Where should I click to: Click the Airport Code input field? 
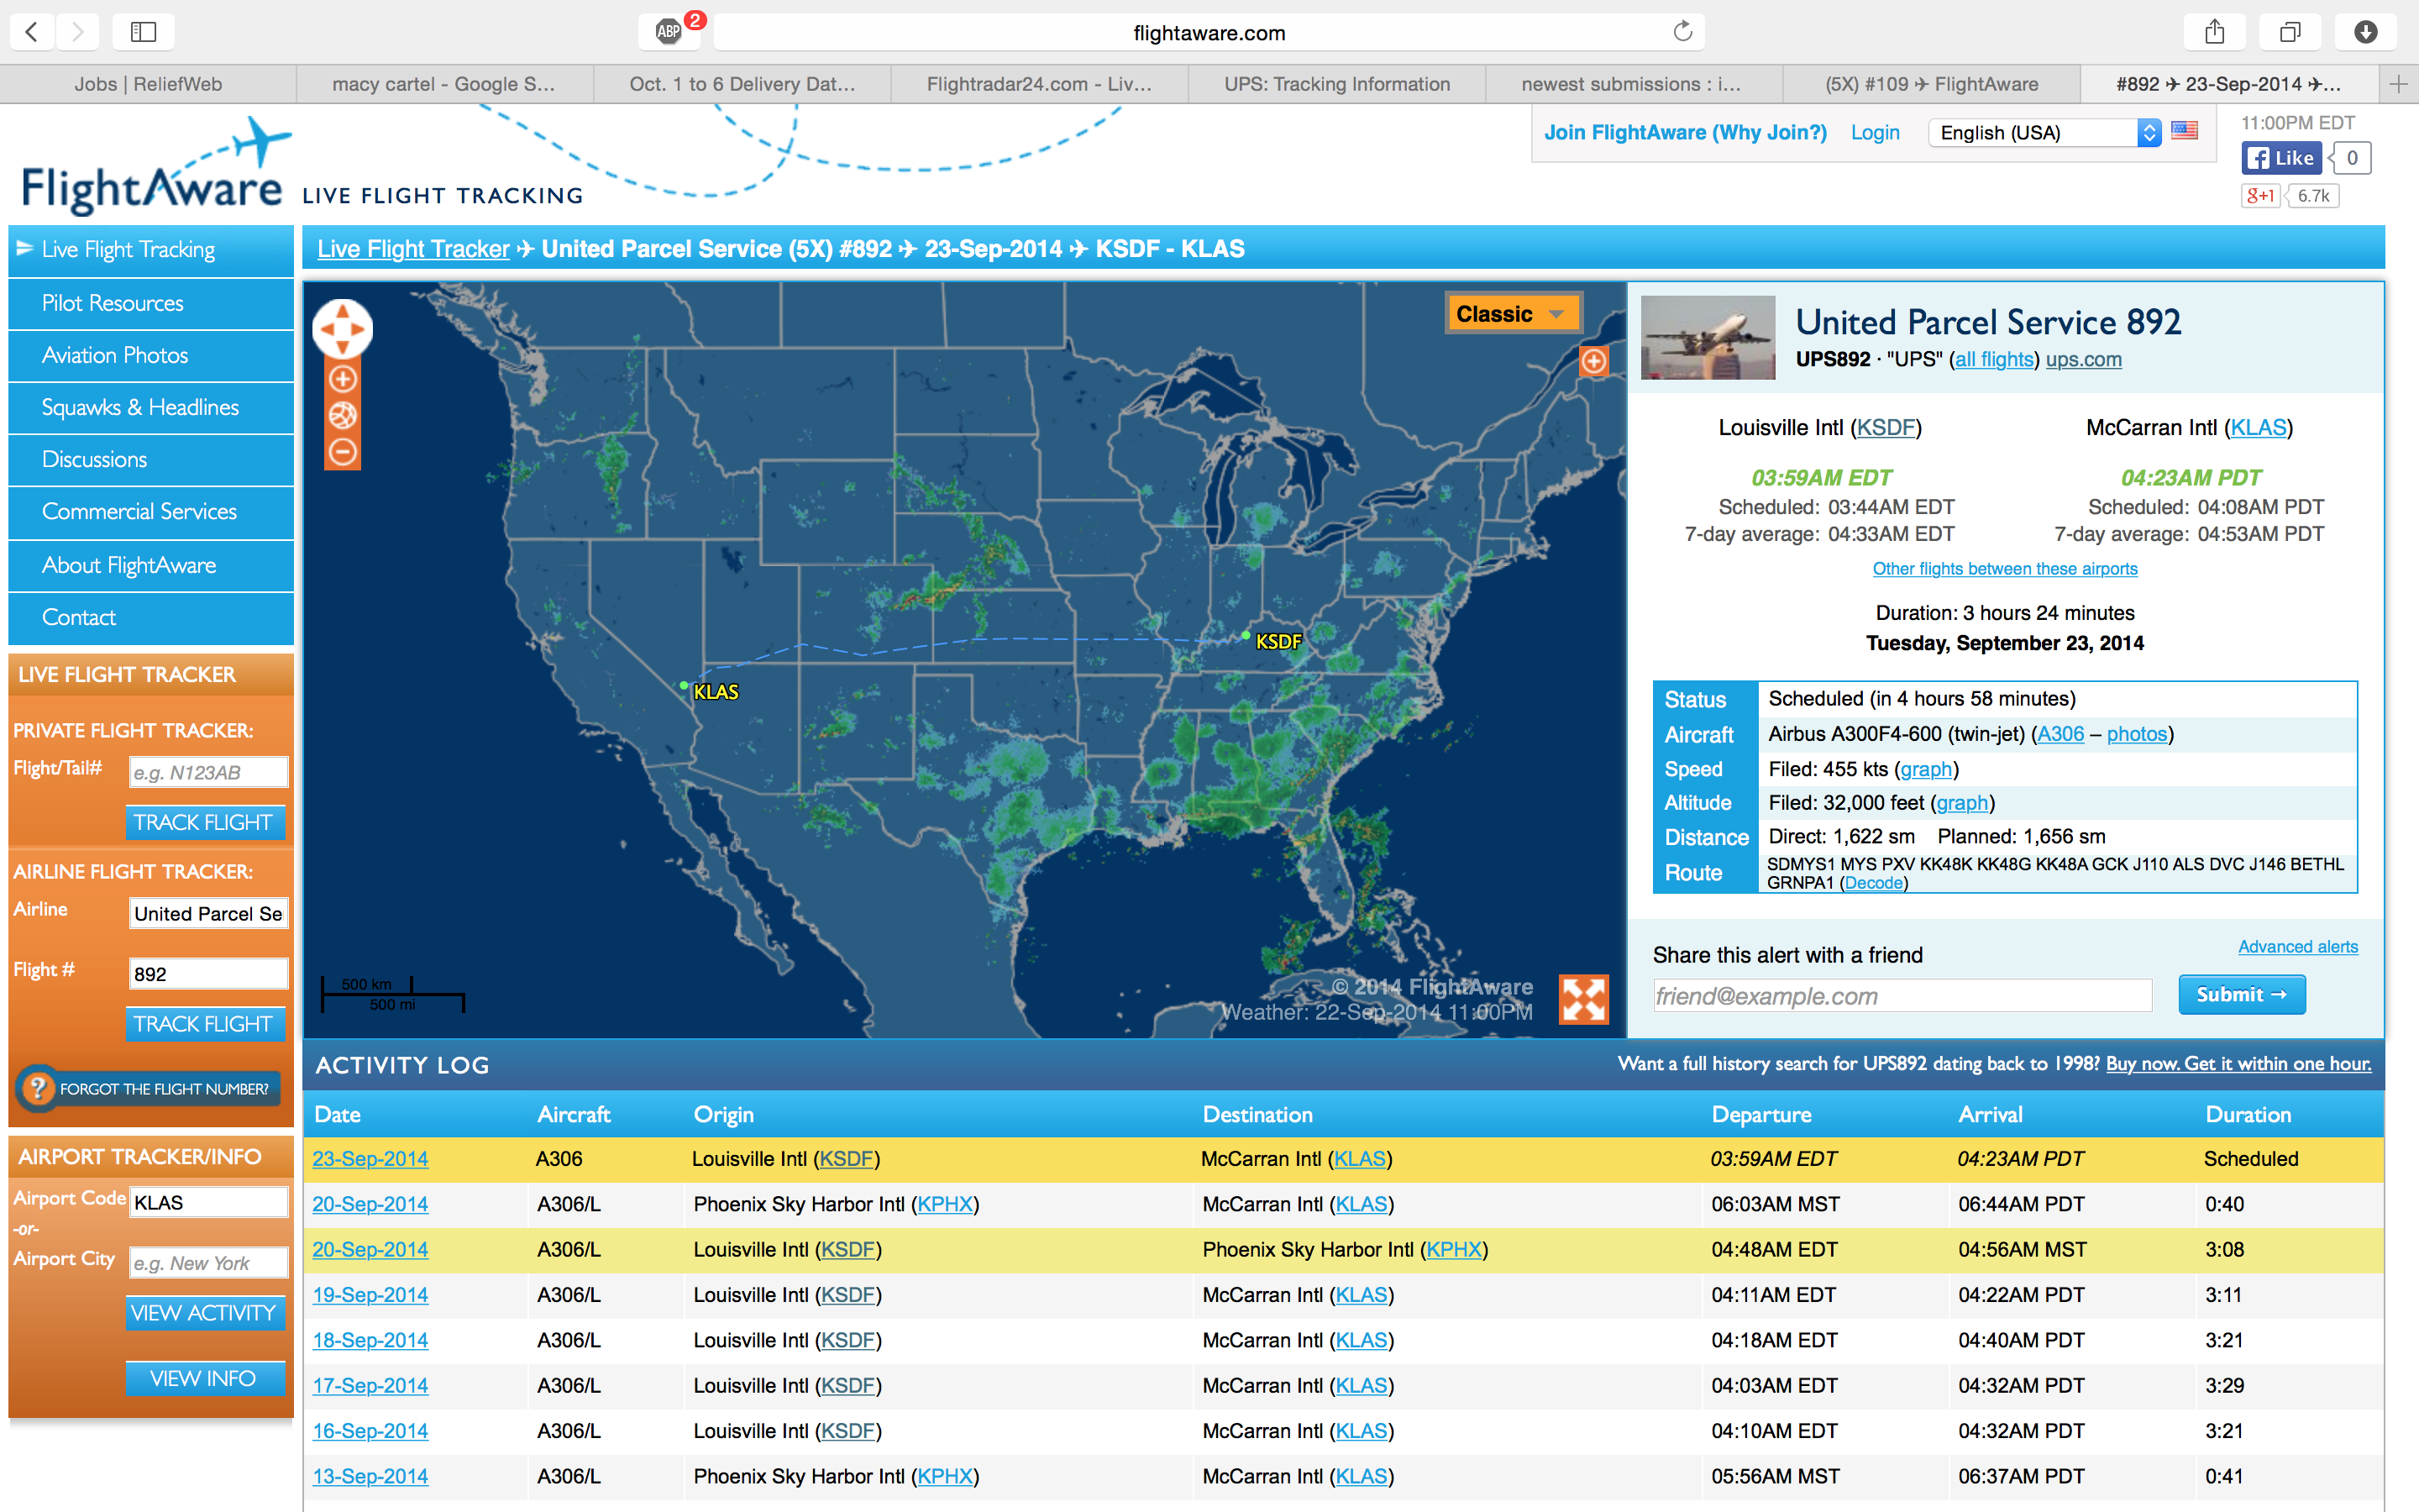tap(208, 1202)
